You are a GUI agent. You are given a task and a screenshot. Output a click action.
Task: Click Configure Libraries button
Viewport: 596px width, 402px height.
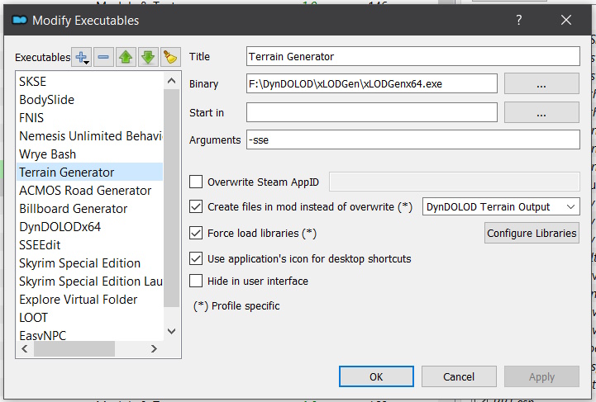532,233
